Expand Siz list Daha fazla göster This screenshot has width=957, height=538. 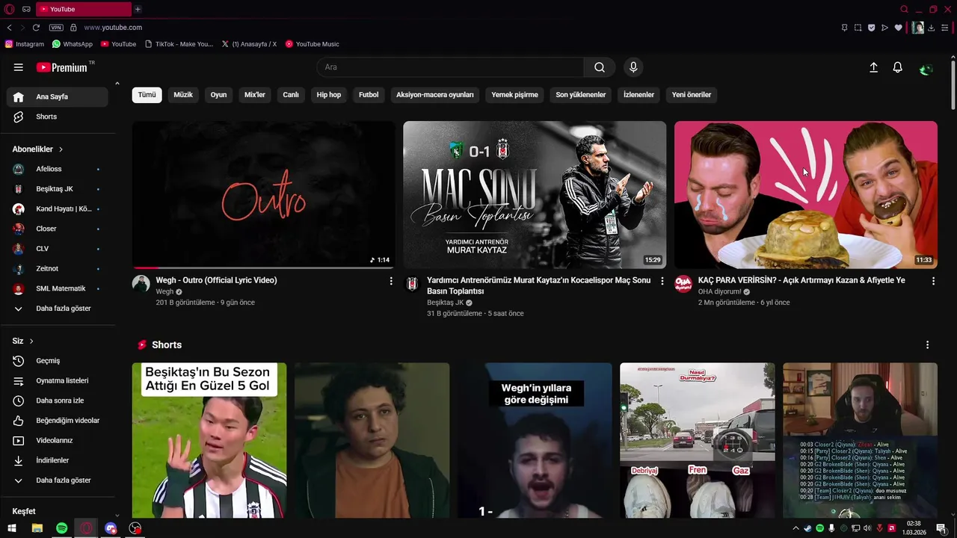tap(58, 480)
